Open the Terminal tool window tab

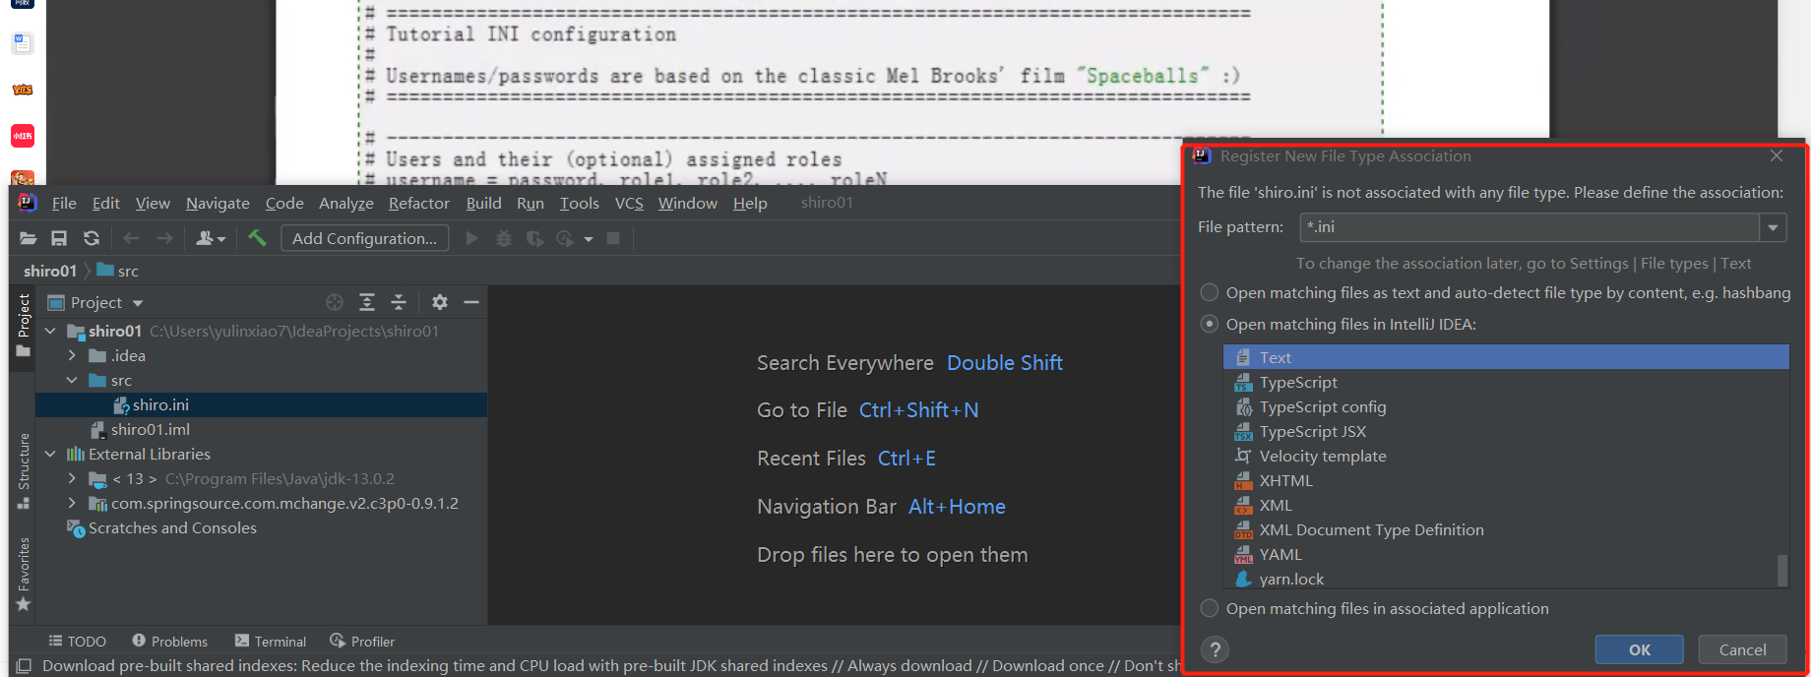pyautogui.click(x=271, y=642)
